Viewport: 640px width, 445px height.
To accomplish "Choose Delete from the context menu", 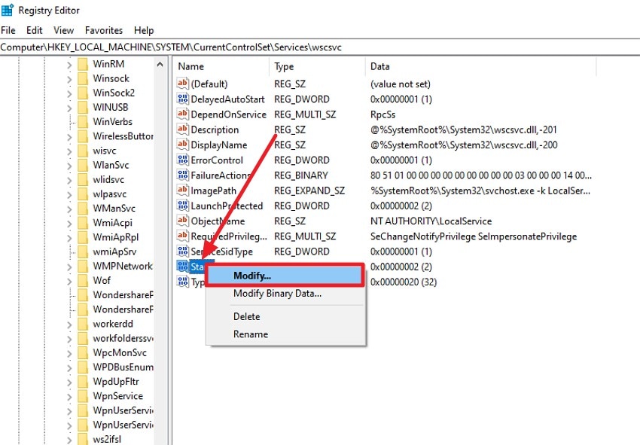I will (x=285, y=316).
